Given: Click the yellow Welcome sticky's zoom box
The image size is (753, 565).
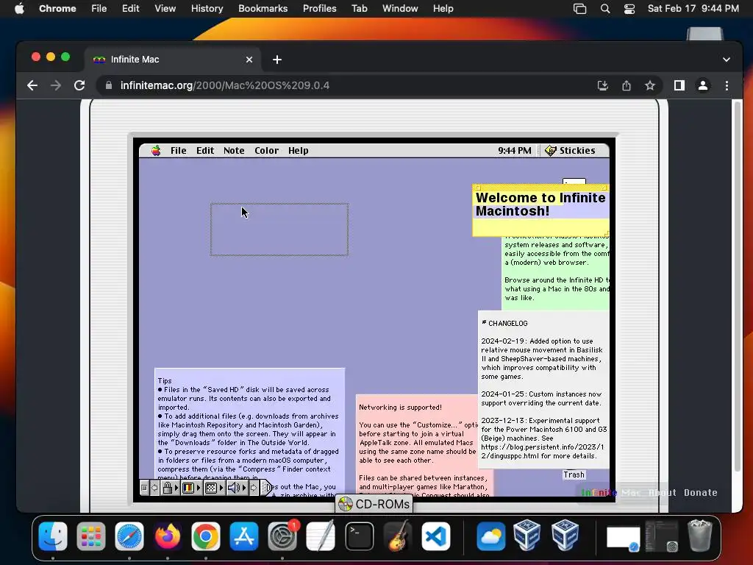Looking at the screenshot, I should click(604, 188).
